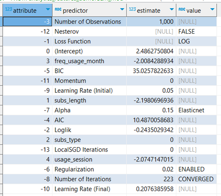Select the Number of Observations cell
Image resolution: width=221 pixels, height=196 pixels.
[x=89, y=22]
